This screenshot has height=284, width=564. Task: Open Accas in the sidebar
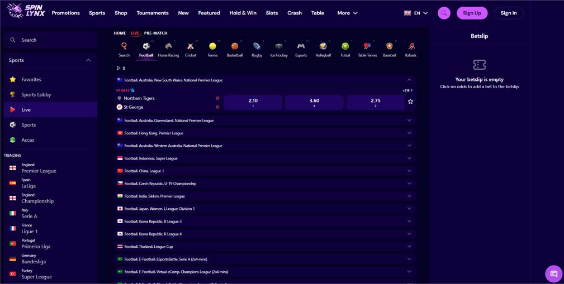point(50,139)
